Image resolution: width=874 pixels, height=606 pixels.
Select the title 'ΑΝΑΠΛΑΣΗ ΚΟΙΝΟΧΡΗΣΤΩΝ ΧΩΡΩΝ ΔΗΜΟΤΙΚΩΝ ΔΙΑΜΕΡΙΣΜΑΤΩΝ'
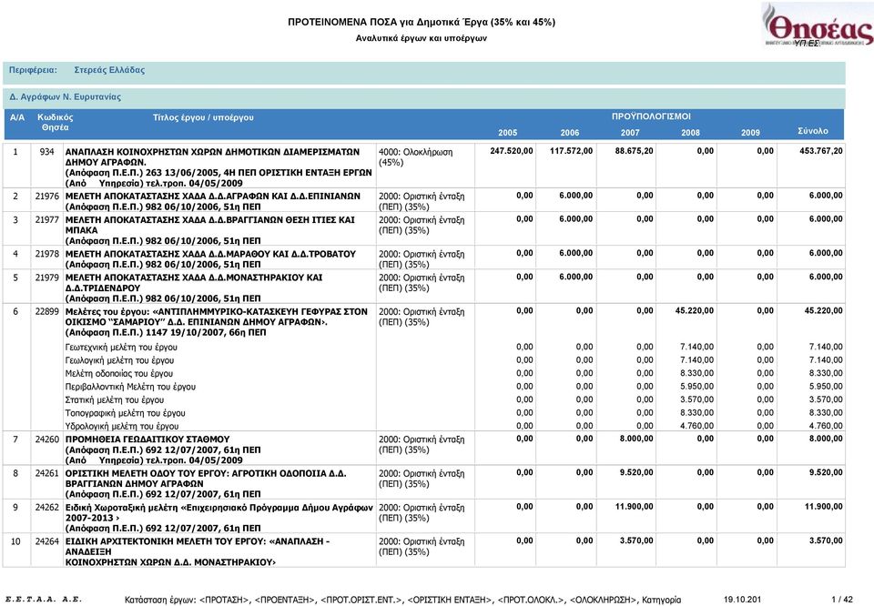pyautogui.click(x=212, y=151)
